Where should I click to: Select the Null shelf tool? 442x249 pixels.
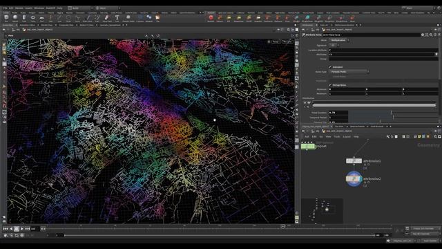click(50, 19)
